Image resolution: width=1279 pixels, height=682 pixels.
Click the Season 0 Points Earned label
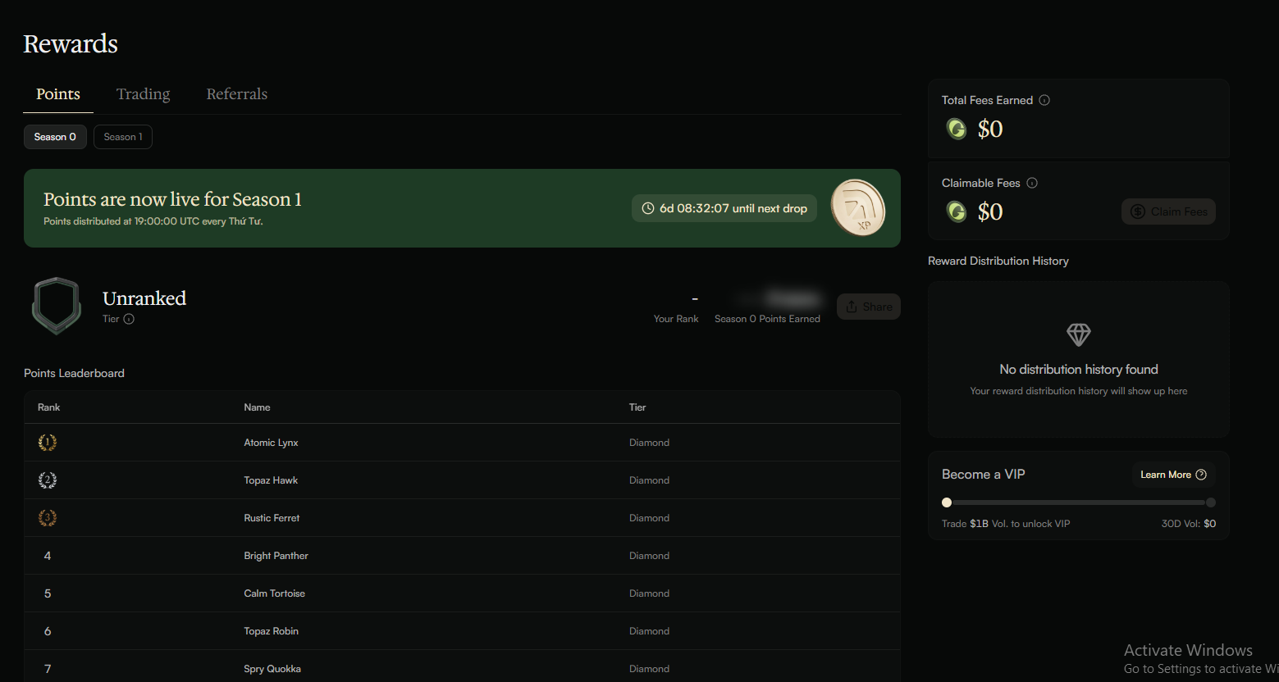[767, 319]
